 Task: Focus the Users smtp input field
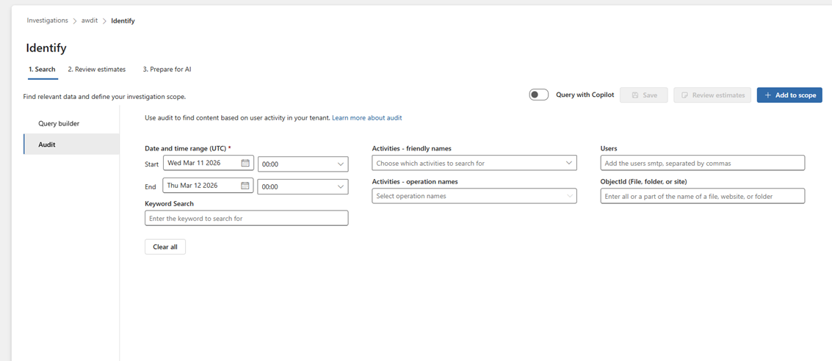[x=703, y=164]
